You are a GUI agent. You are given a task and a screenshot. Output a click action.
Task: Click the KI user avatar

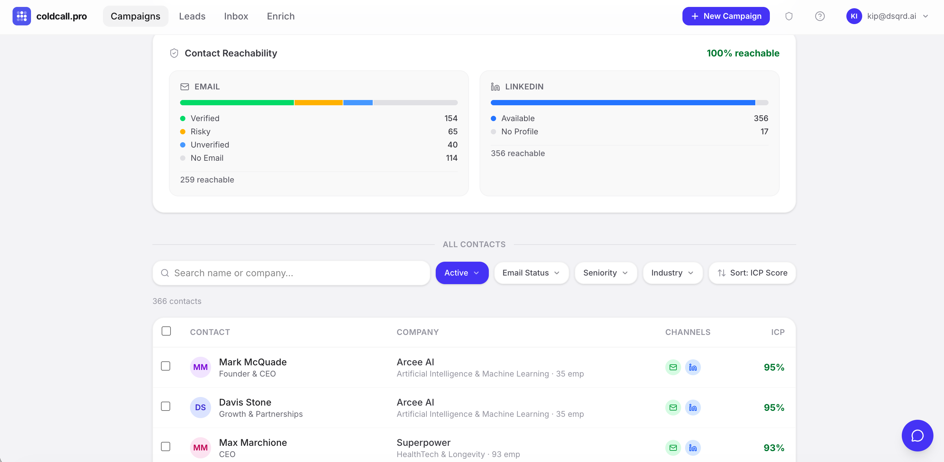[x=854, y=16]
